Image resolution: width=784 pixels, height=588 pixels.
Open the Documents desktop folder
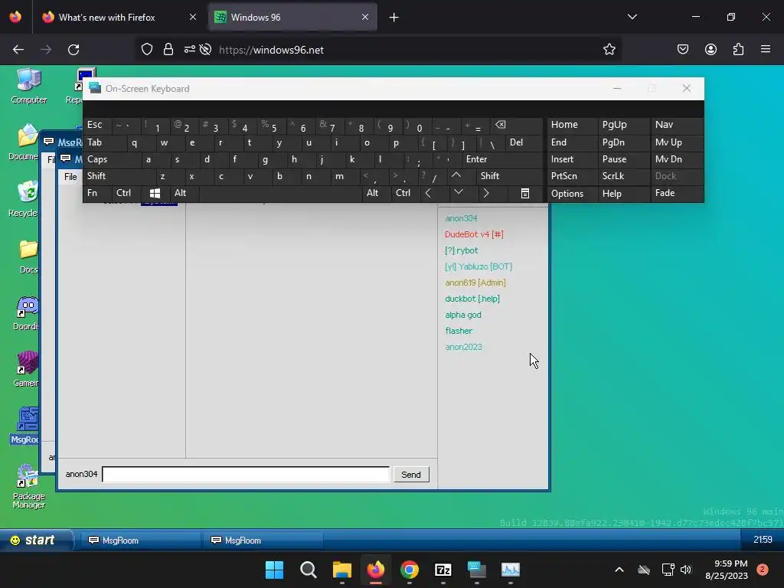point(25,142)
